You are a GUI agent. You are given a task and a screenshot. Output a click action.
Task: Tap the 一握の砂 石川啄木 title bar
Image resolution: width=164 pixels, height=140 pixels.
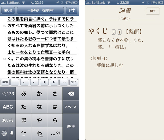coord(40,10)
